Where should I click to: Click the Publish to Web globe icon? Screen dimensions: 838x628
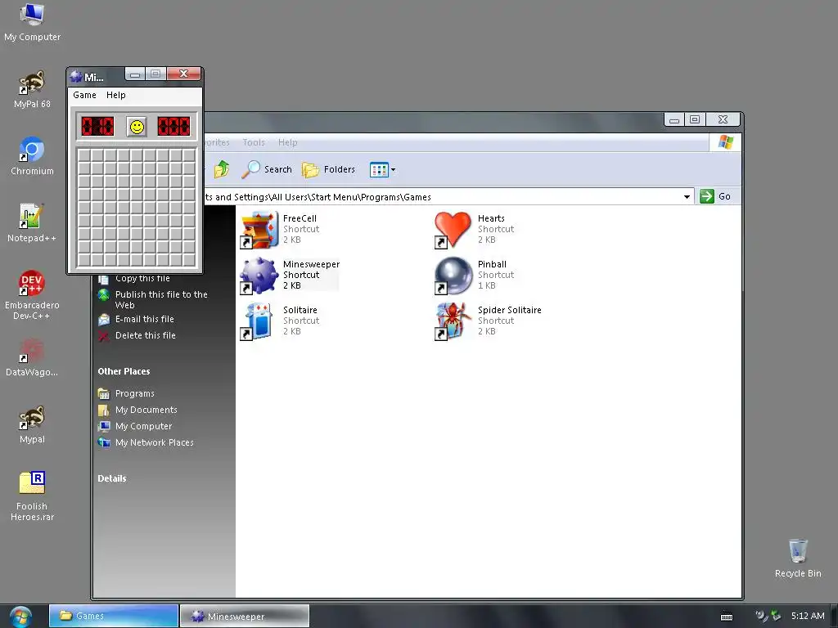104,294
